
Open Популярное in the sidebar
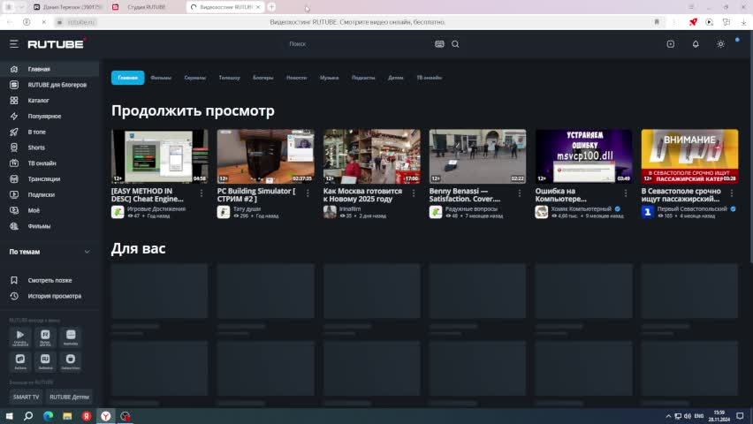[x=49, y=117]
